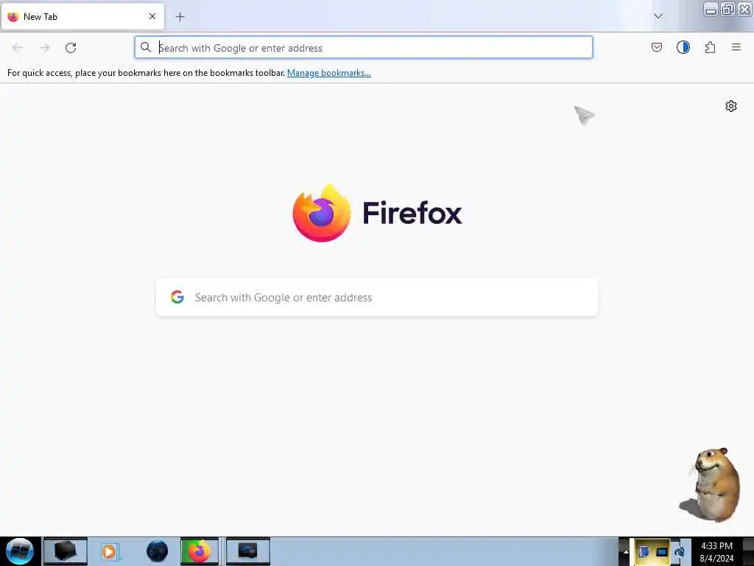
Task: Click the Google G logo in search box
Action: (x=177, y=297)
